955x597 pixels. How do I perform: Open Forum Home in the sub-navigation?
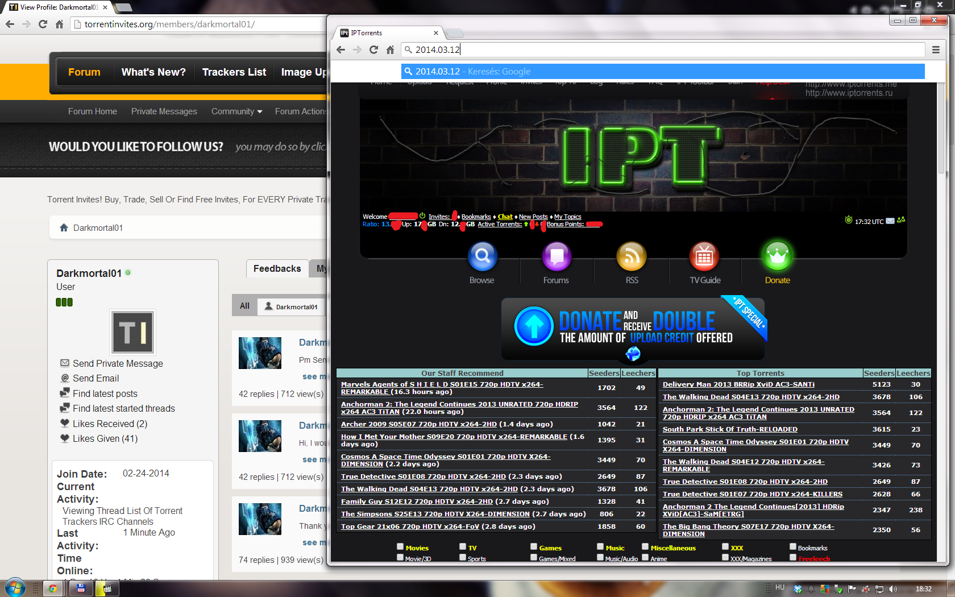point(93,111)
